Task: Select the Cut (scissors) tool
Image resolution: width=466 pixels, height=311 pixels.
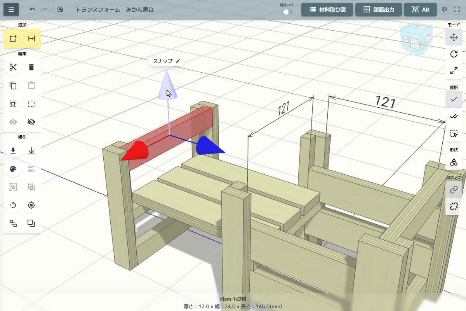Action: click(x=13, y=67)
